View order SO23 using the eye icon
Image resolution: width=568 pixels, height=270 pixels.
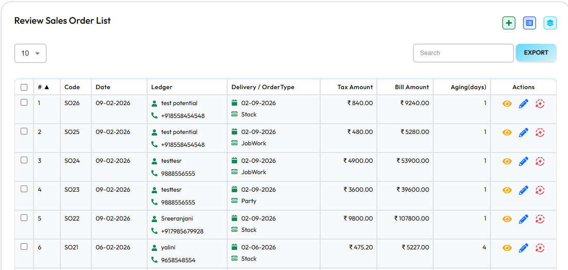507,190
